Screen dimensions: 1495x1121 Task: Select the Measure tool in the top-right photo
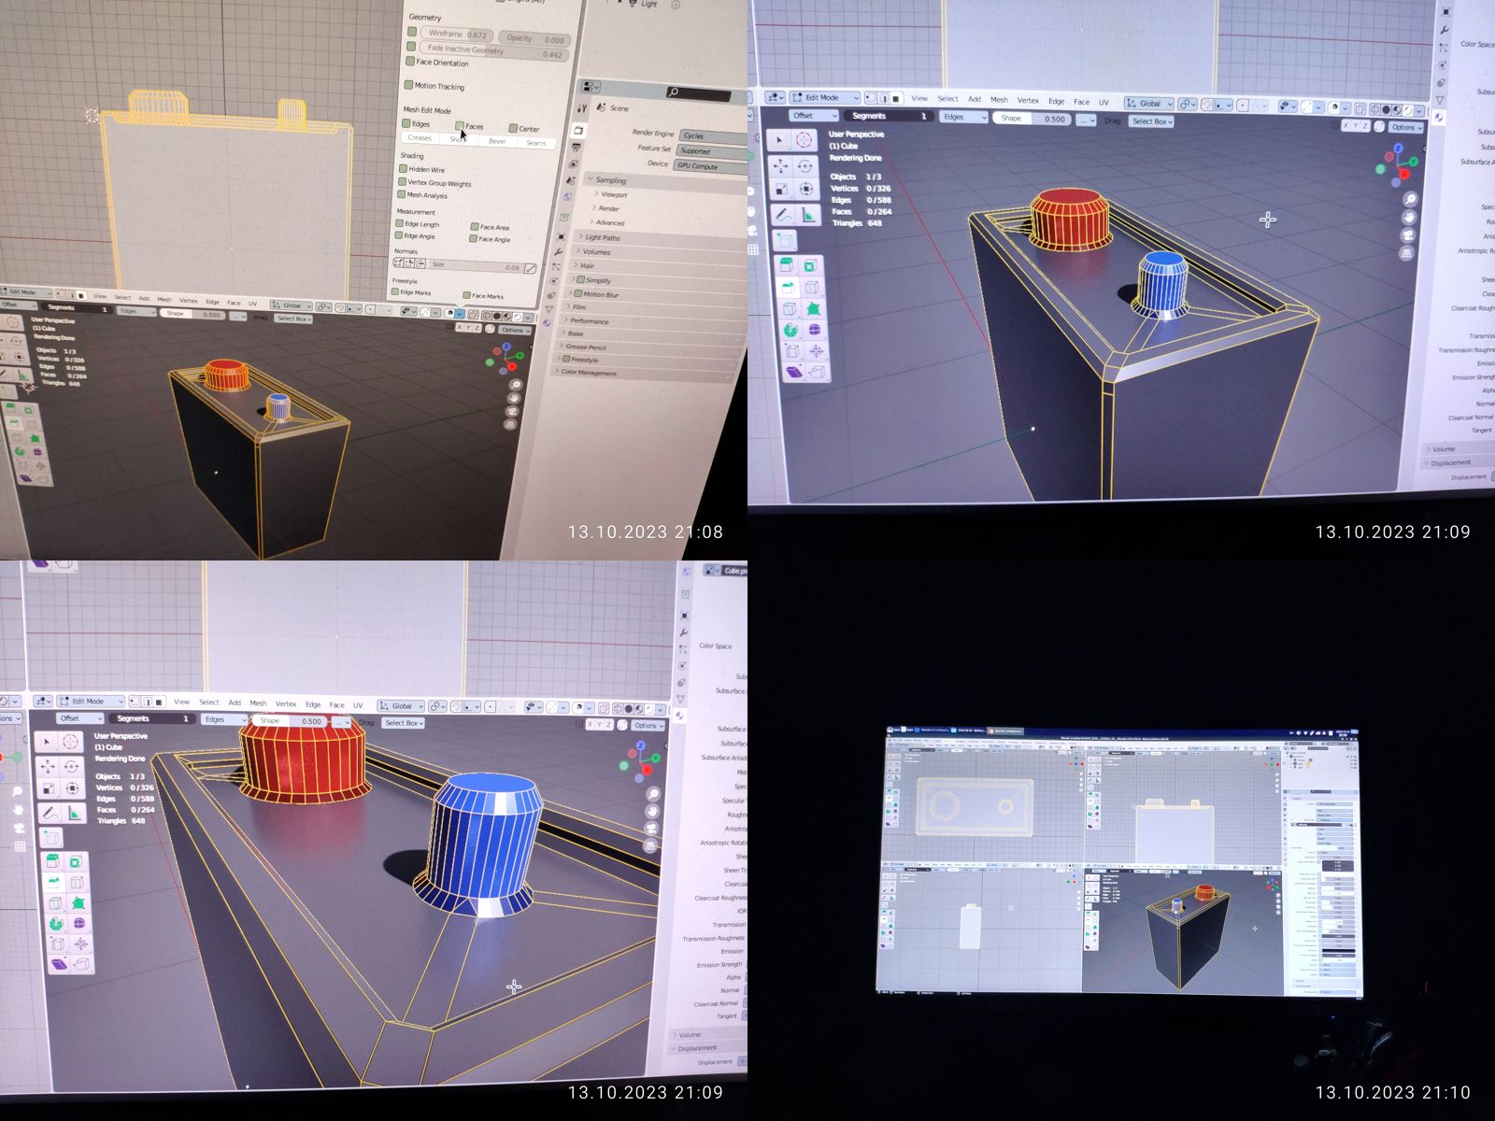pyautogui.click(x=807, y=216)
